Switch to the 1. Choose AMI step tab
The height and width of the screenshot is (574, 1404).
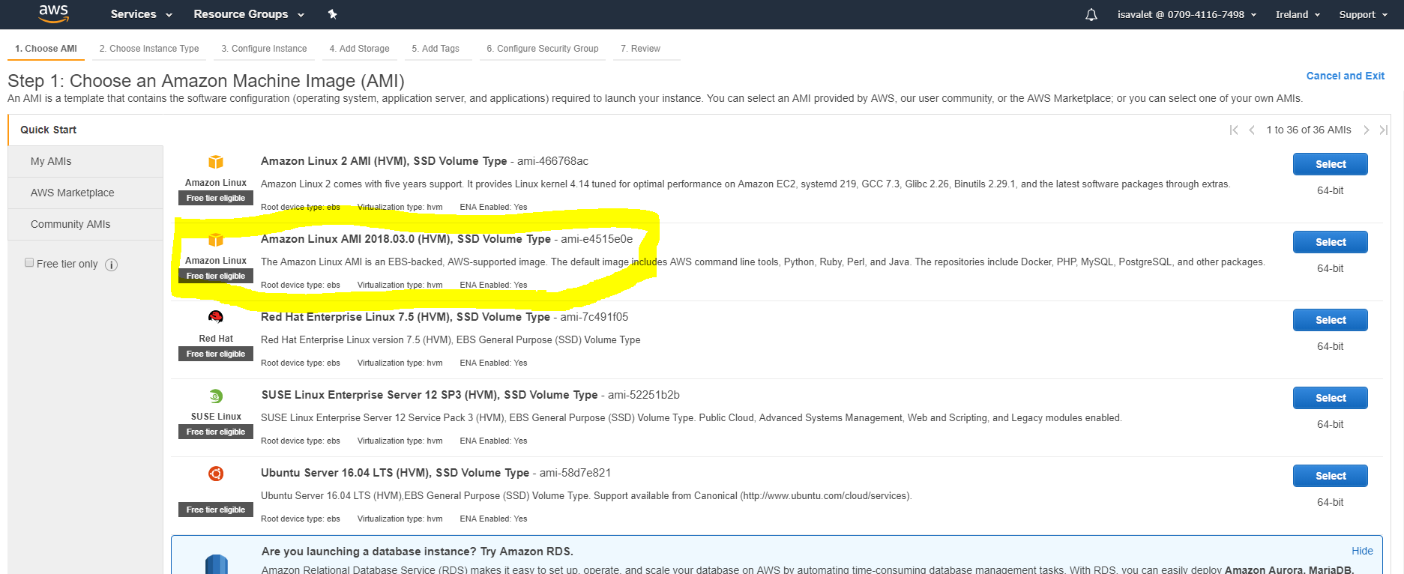(46, 49)
